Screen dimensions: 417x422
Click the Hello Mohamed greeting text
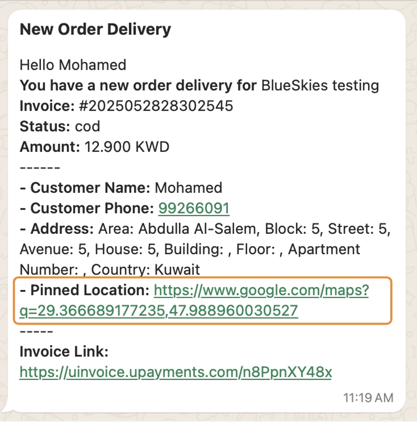click(x=73, y=65)
